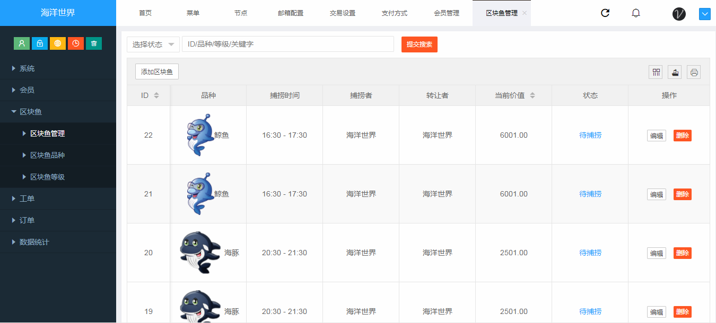Expand the 系统 sidebar menu

[27, 68]
